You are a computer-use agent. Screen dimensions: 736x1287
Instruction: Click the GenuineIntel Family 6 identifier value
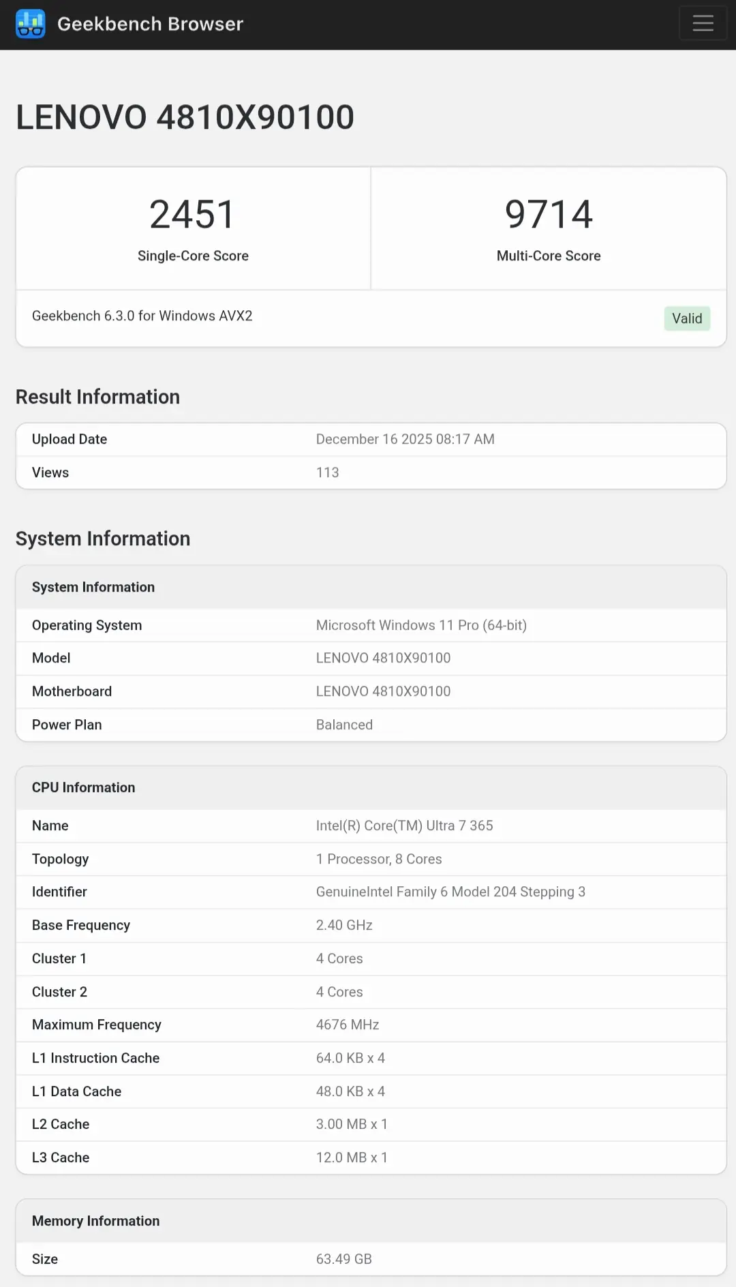[x=450, y=892]
